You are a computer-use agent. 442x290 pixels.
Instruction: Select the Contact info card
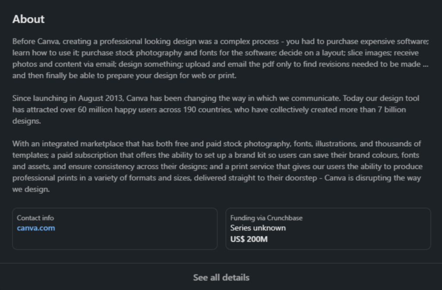coord(115,228)
